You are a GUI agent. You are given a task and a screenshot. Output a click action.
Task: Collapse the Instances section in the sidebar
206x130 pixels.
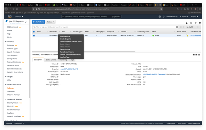click(6, 42)
